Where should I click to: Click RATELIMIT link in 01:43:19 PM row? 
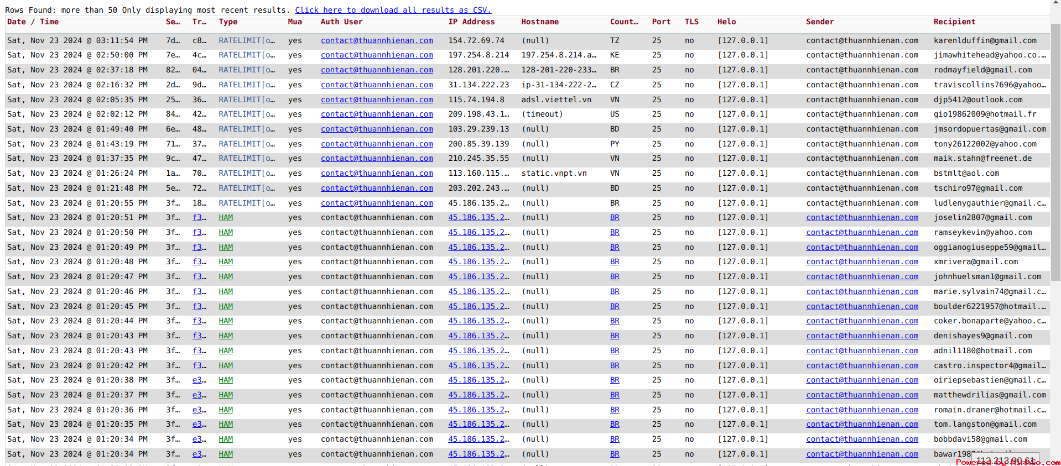(x=247, y=144)
